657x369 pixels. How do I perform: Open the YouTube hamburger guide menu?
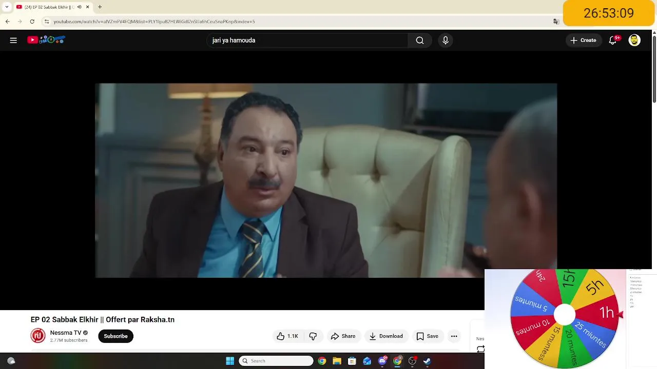point(13,40)
